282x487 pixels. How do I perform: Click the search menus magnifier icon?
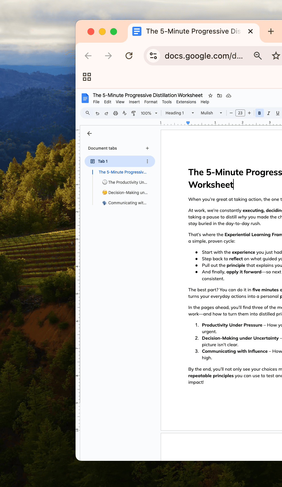[88, 113]
